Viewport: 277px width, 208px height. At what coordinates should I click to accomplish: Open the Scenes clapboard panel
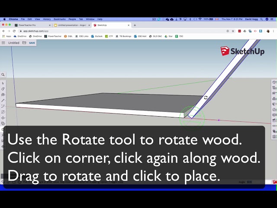pyautogui.click(x=274, y=120)
